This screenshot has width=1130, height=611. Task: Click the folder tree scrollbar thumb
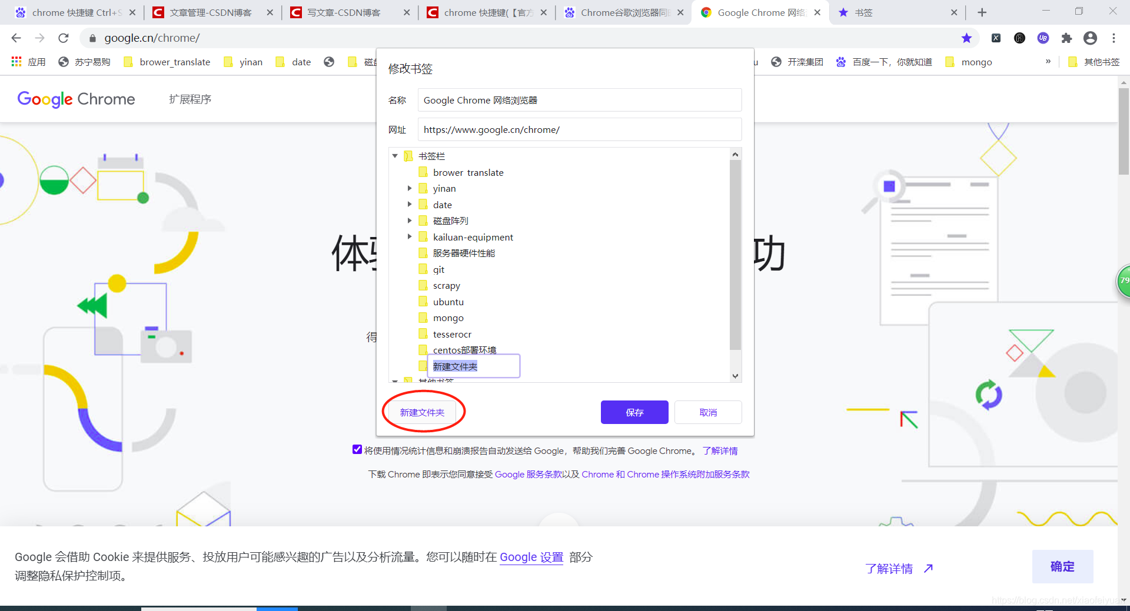[x=735, y=255]
